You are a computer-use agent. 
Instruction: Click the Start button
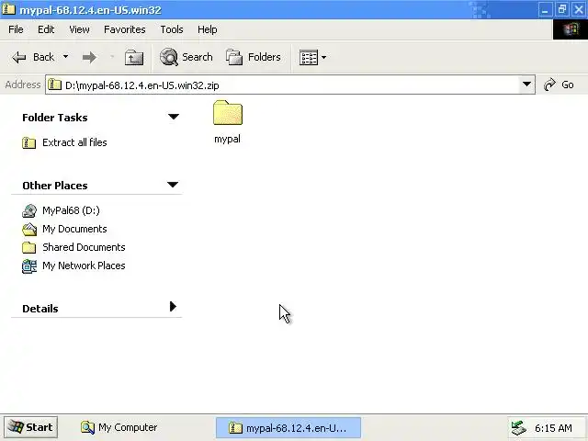30,427
